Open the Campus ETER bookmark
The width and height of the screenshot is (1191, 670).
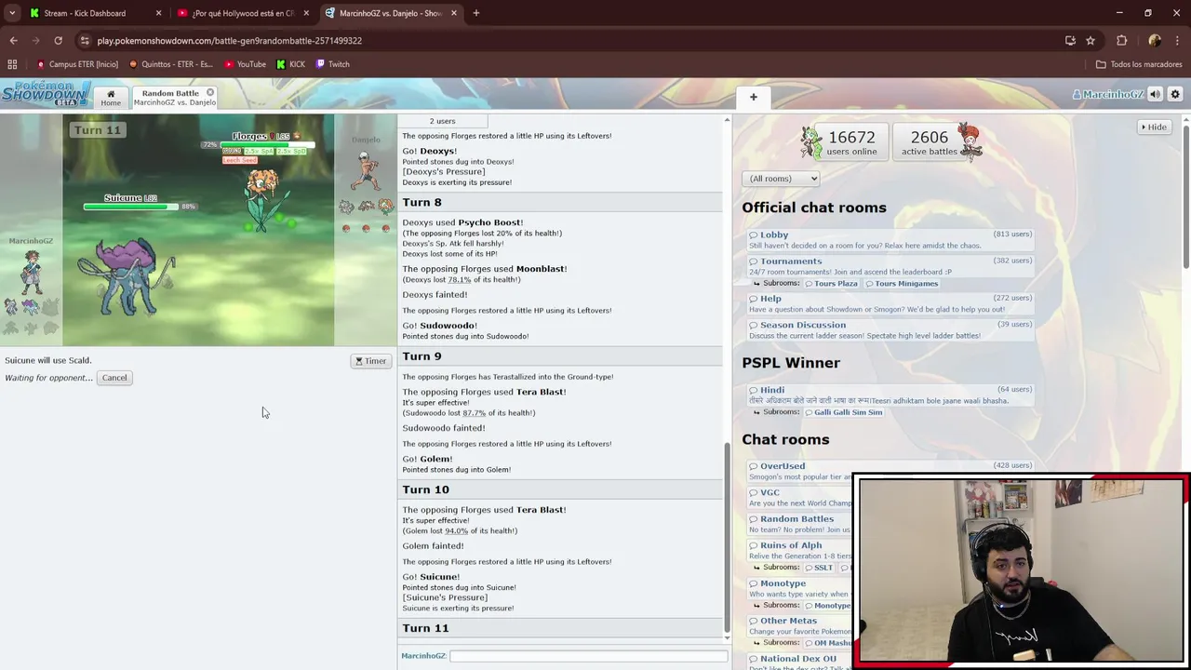(77, 64)
